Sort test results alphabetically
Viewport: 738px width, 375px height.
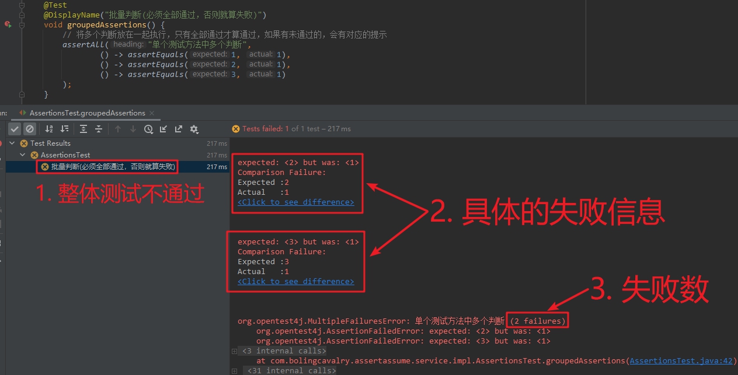pyautogui.click(x=49, y=129)
